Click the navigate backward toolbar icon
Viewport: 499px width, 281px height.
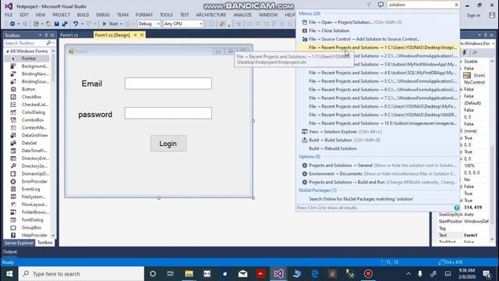click(12, 23)
